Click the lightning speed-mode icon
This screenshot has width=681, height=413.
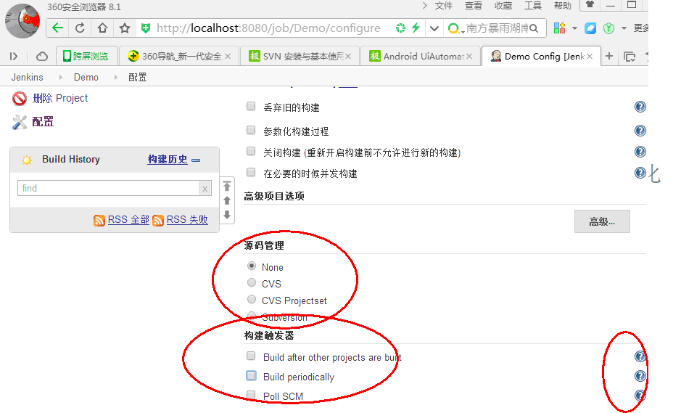pos(416,28)
